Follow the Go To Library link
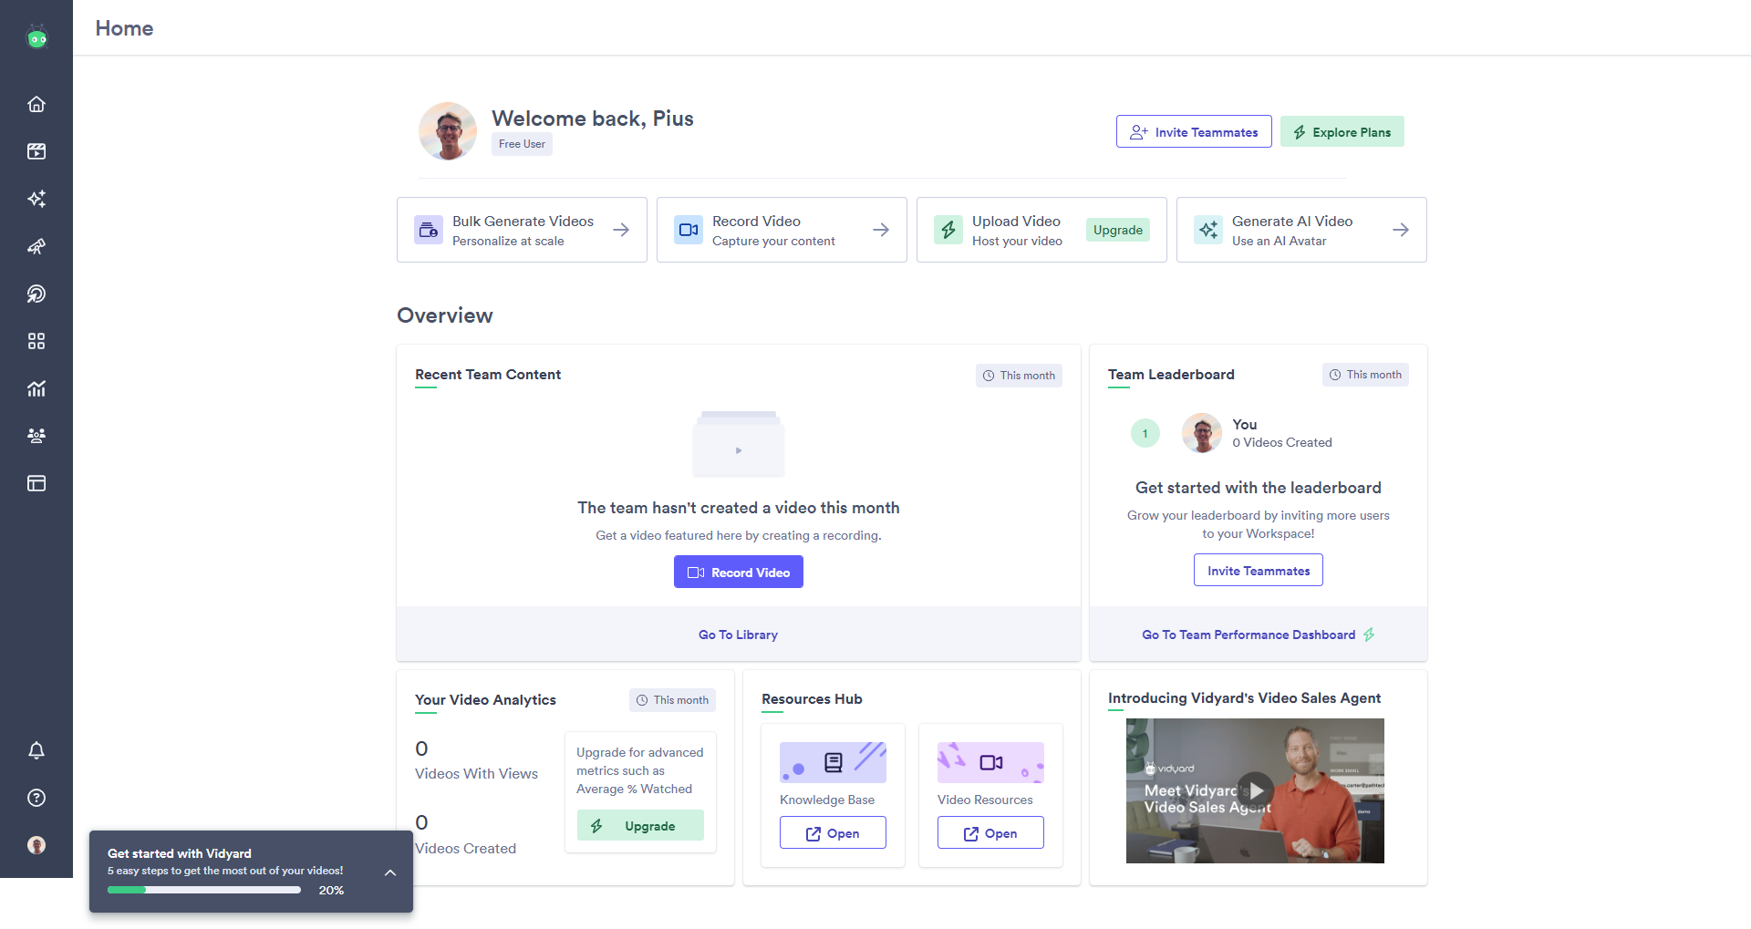 [738, 635]
